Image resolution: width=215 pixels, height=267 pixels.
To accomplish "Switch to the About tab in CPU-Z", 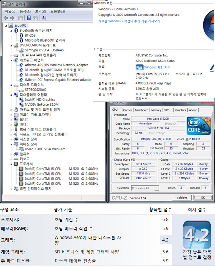I will [x=193, y=110].
